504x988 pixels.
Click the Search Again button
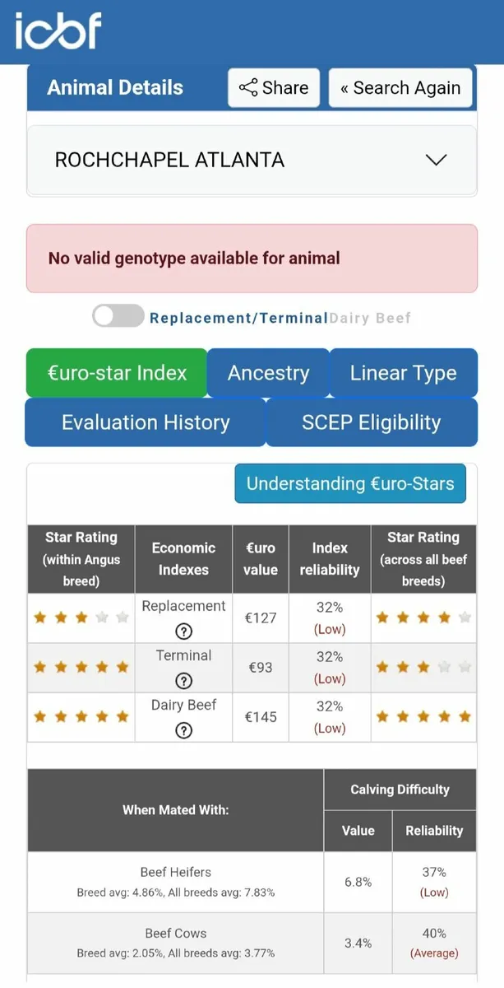(400, 87)
